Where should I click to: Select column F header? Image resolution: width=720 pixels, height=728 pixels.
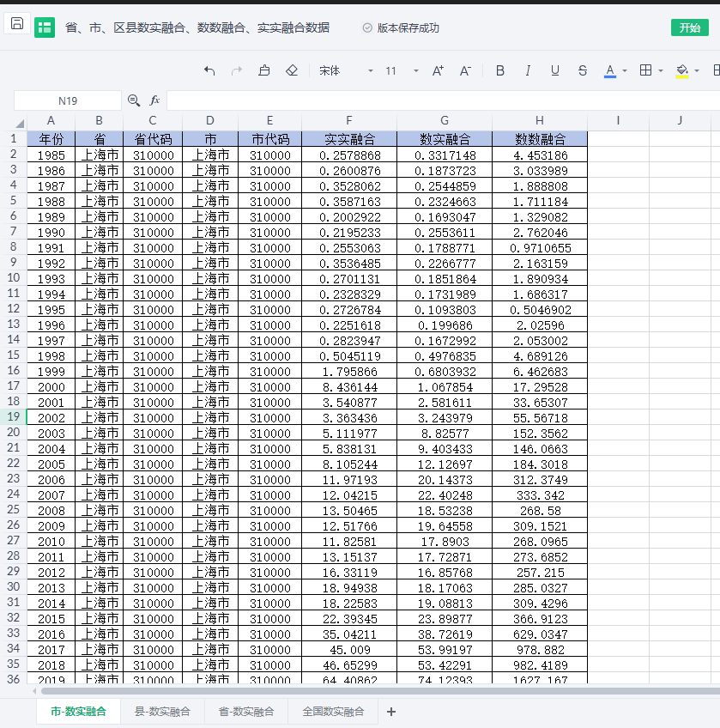click(x=349, y=121)
